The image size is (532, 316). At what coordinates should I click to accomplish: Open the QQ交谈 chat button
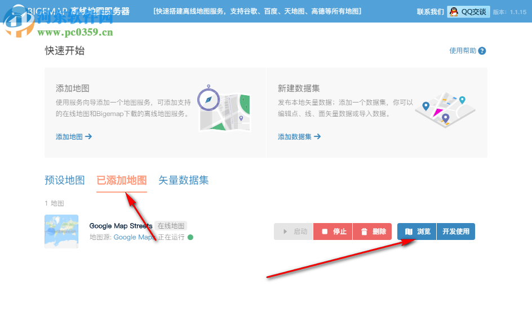tap(468, 12)
